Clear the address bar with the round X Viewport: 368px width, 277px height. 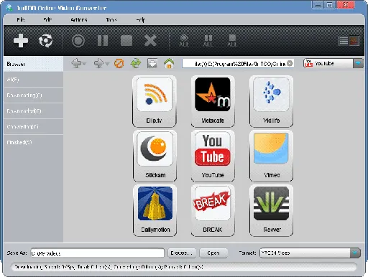coord(290,63)
